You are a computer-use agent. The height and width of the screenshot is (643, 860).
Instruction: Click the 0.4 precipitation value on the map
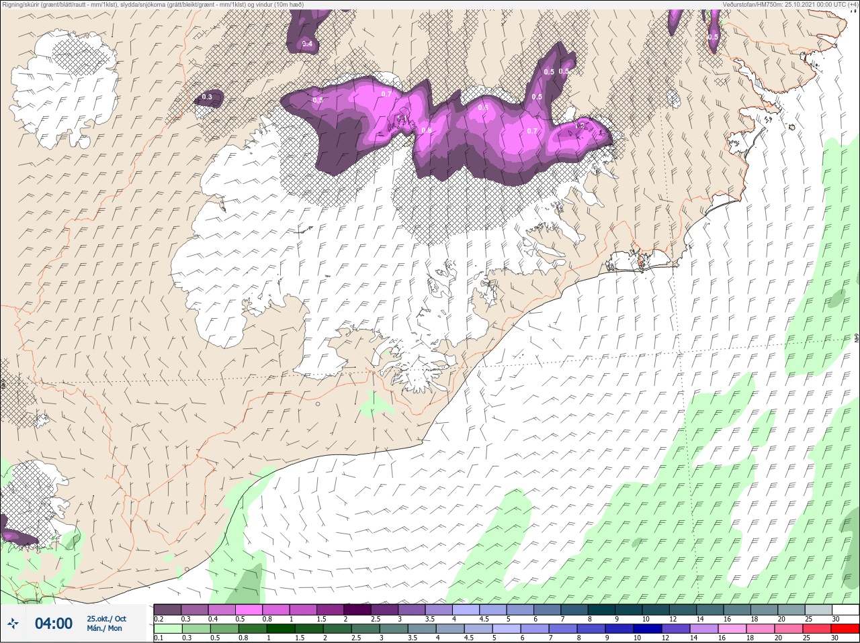coord(307,44)
